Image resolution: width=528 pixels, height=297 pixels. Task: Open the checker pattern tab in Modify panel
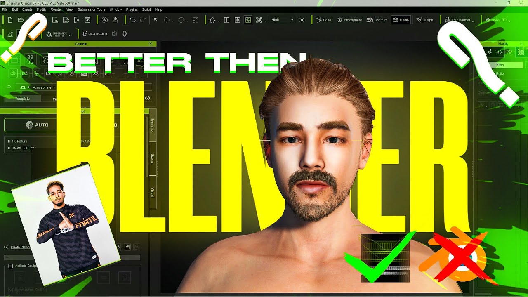(x=521, y=52)
